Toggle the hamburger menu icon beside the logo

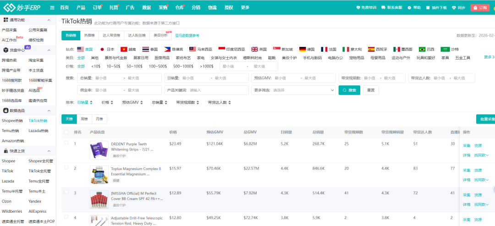pyautogui.click(x=52, y=8)
